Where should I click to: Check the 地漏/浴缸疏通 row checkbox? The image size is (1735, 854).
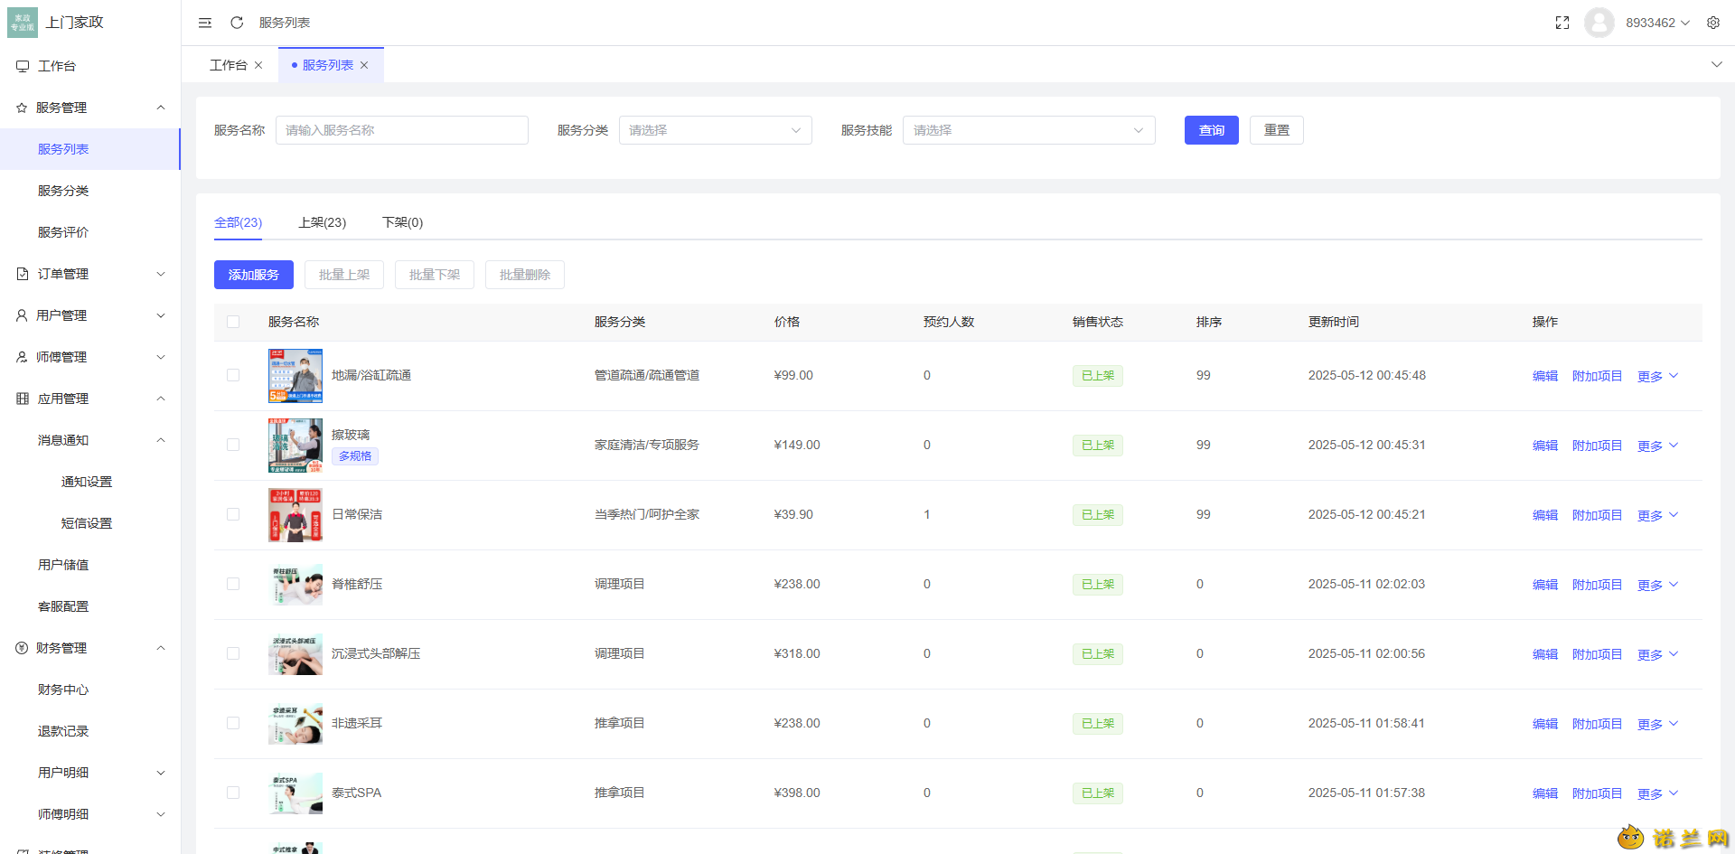pos(233,375)
